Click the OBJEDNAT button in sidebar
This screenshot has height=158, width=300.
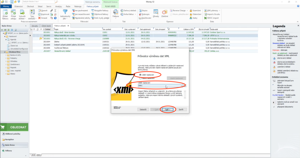click(14, 127)
